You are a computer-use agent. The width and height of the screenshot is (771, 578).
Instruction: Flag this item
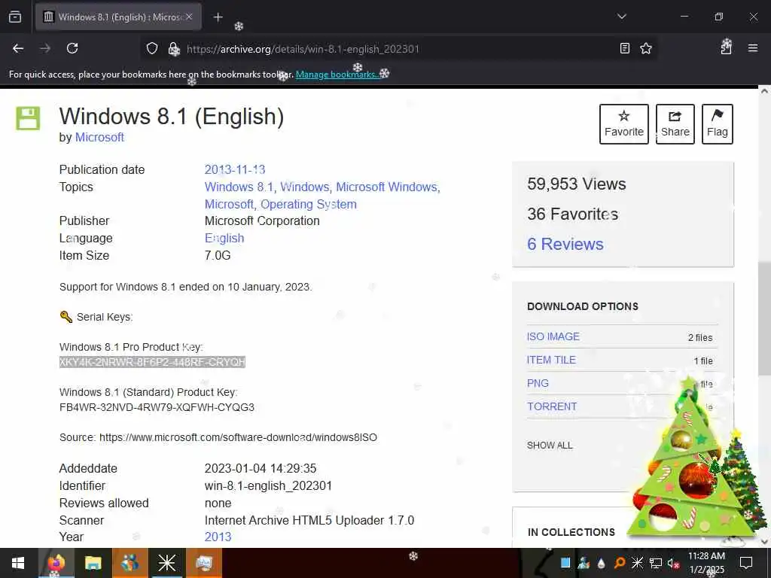click(718, 124)
